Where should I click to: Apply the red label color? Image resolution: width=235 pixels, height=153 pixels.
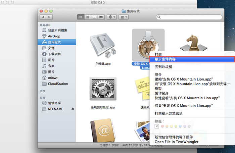162,126
